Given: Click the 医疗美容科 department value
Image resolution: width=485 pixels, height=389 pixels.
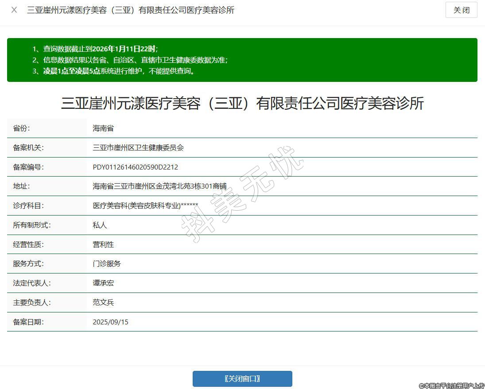Looking at the screenshot, I should coord(145,206).
